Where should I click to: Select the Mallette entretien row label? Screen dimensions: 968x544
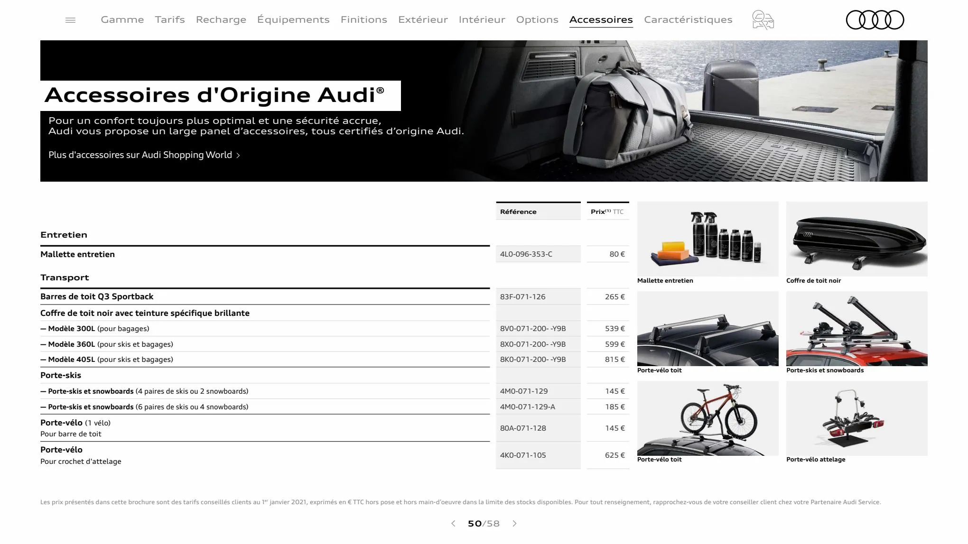pyautogui.click(x=77, y=254)
